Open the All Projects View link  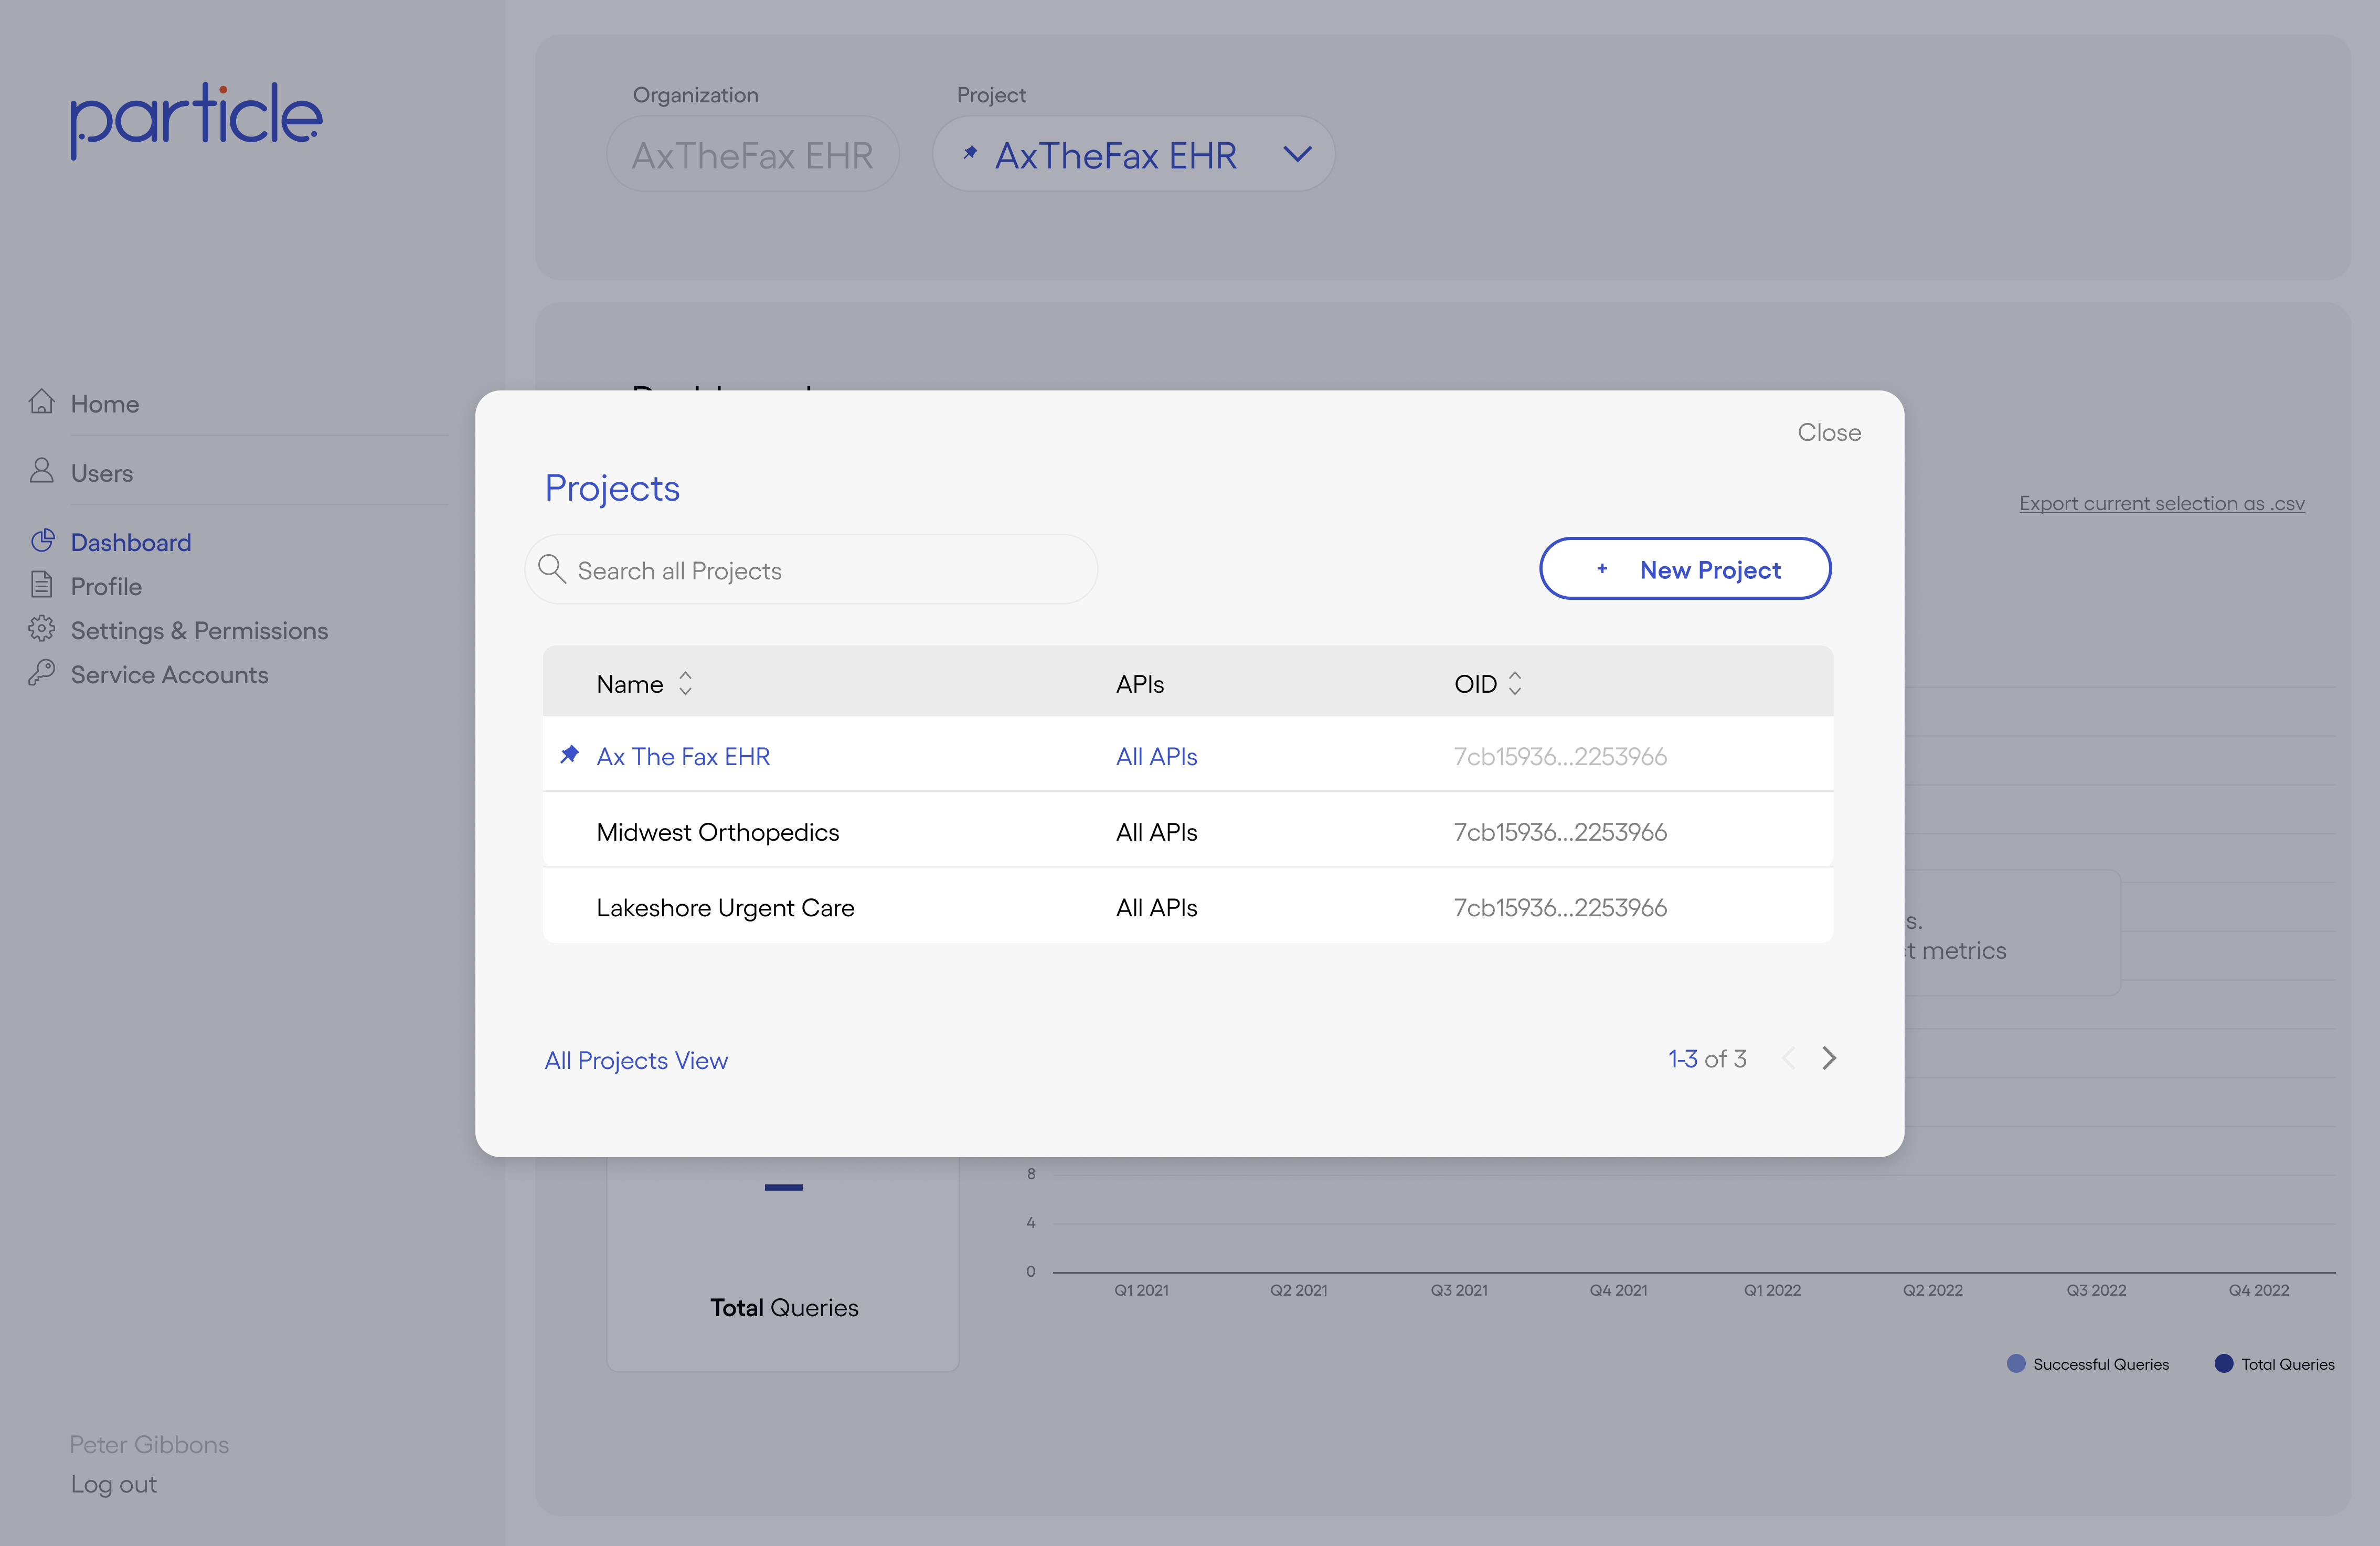(x=636, y=1061)
